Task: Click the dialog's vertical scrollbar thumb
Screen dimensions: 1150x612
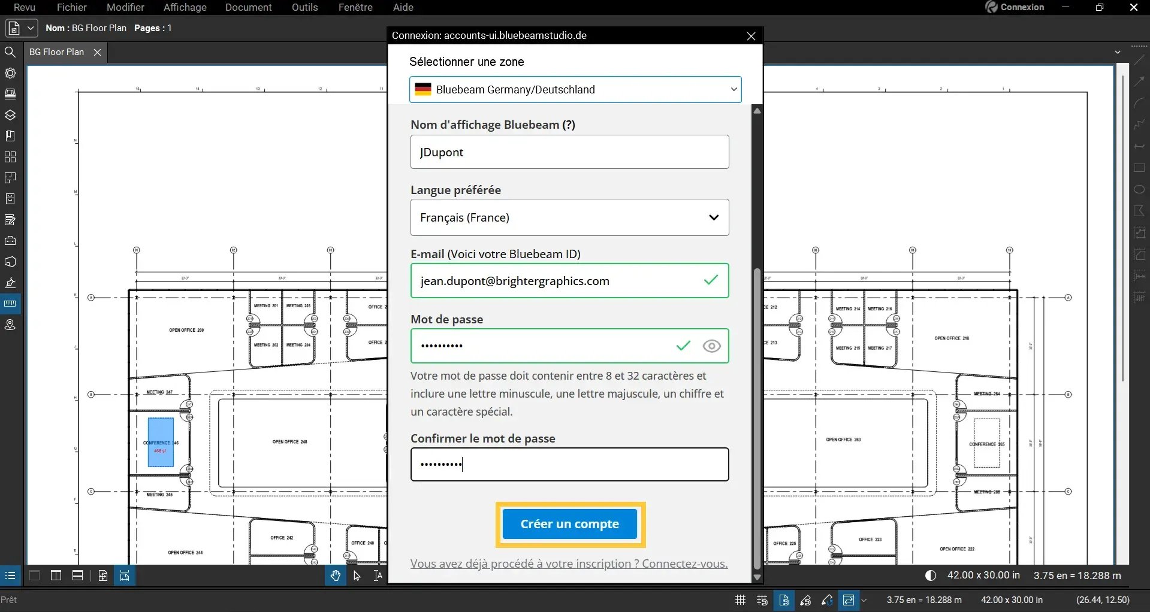Action: pos(757,419)
